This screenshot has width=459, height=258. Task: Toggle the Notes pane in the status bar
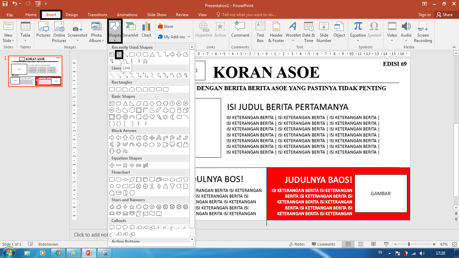click(297, 244)
